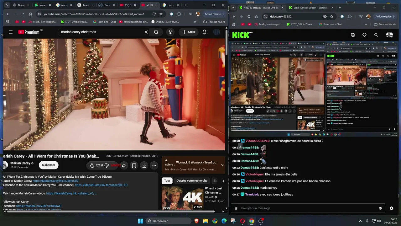Open the Kick clips icon
This screenshot has width=401, height=226.
click(353, 35)
